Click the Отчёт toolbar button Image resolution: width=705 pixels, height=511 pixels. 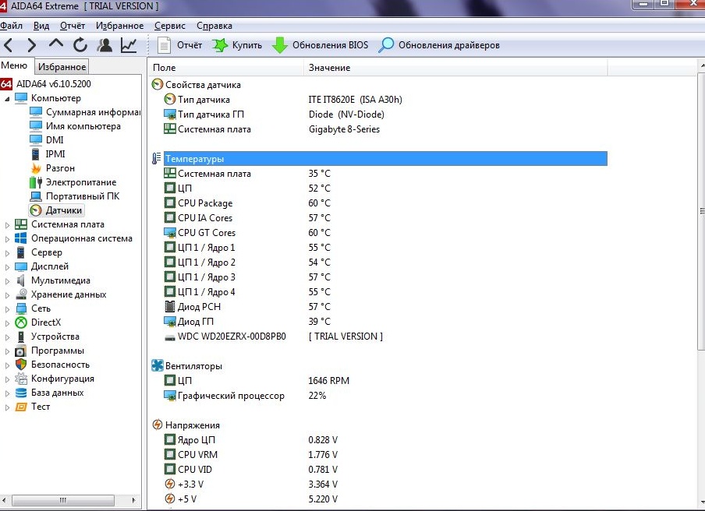coord(180,45)
